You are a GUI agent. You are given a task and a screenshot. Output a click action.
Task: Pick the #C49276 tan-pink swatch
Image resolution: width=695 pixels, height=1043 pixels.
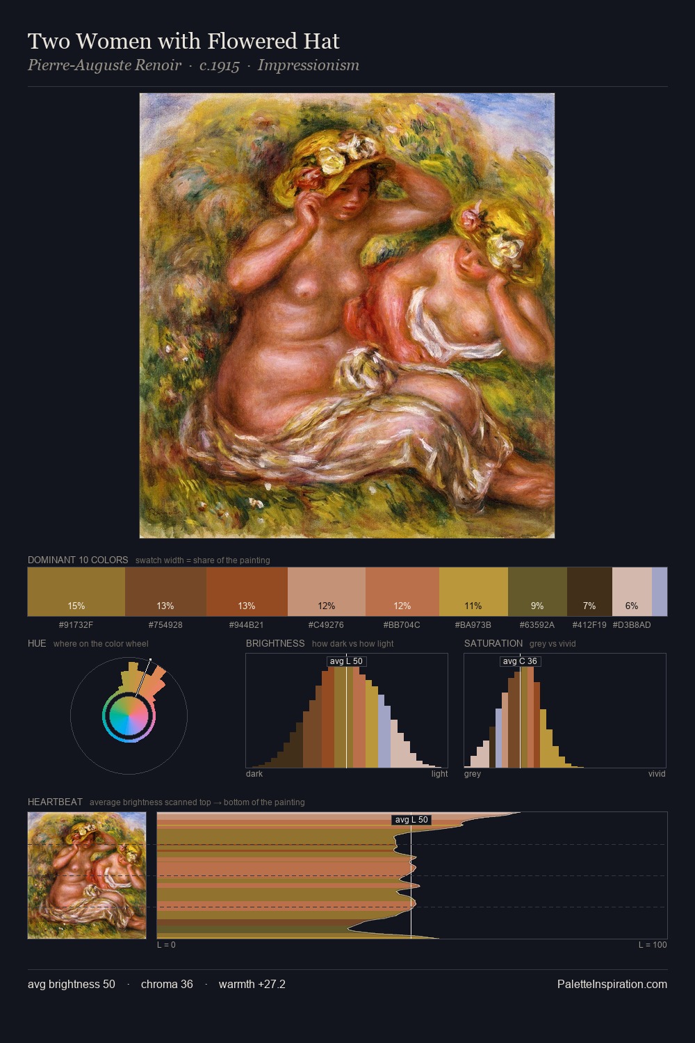coord(327,592)
